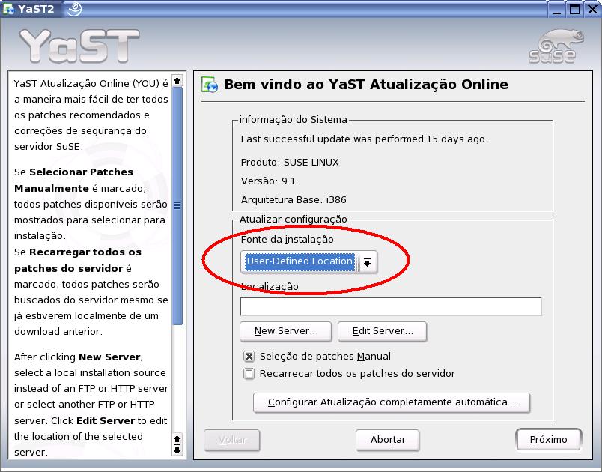The image size is (602, 472).
Task: Click the scroll-up arrow at the scrollbar's bottom end
Action: pos(177,439)
